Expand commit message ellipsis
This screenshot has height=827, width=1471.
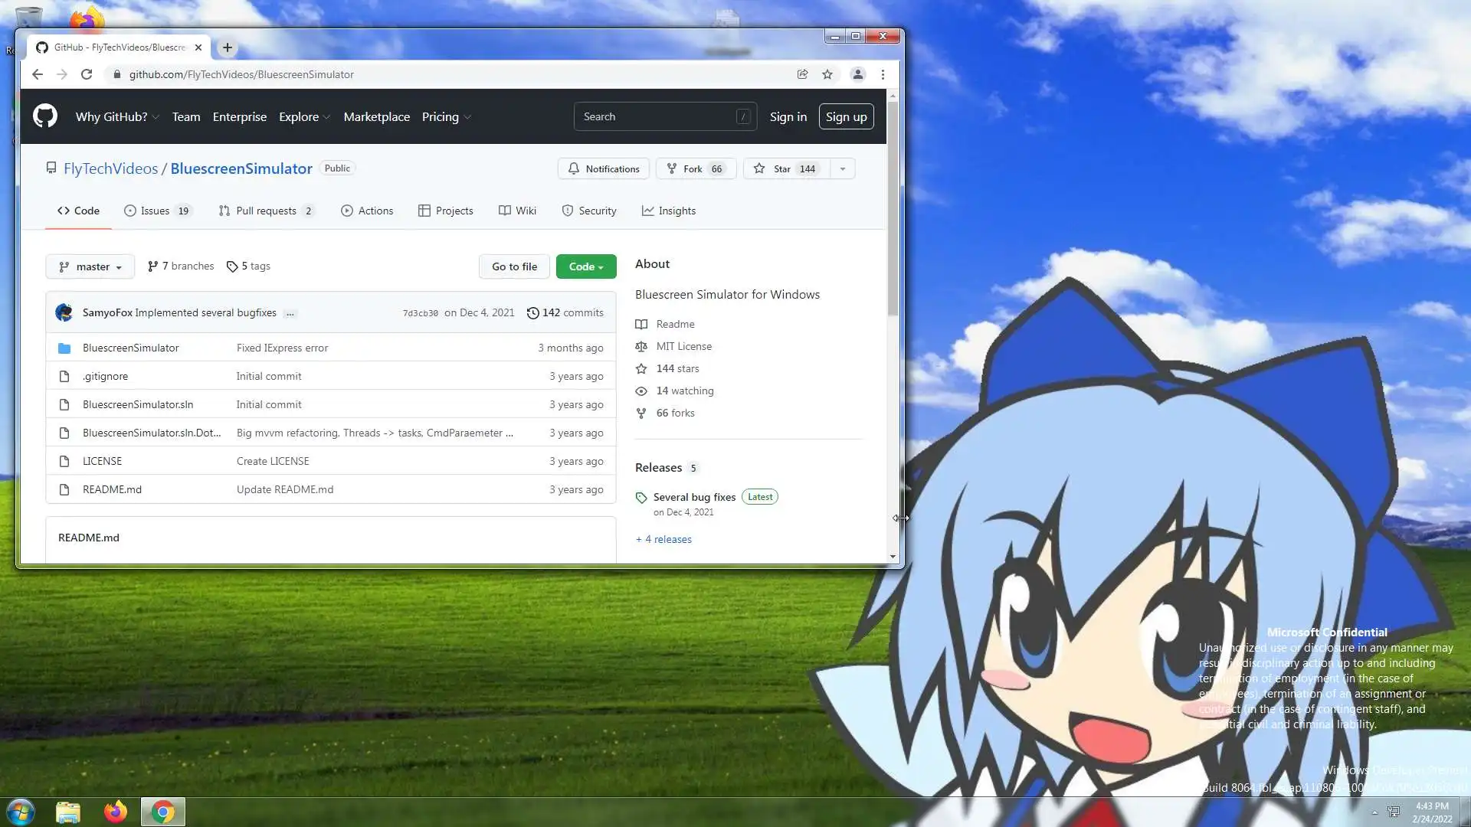point(290,313)
